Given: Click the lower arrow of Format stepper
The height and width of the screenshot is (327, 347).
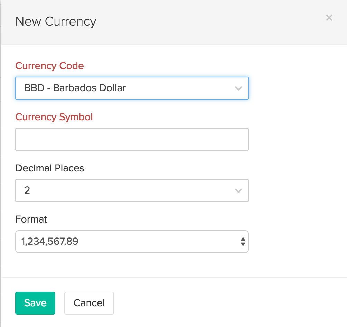Looking at the screenshot, I should pyautogui.click(x=243, y=244).
